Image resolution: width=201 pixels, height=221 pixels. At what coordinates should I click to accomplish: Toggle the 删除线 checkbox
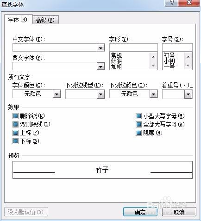tap(15, 116)
